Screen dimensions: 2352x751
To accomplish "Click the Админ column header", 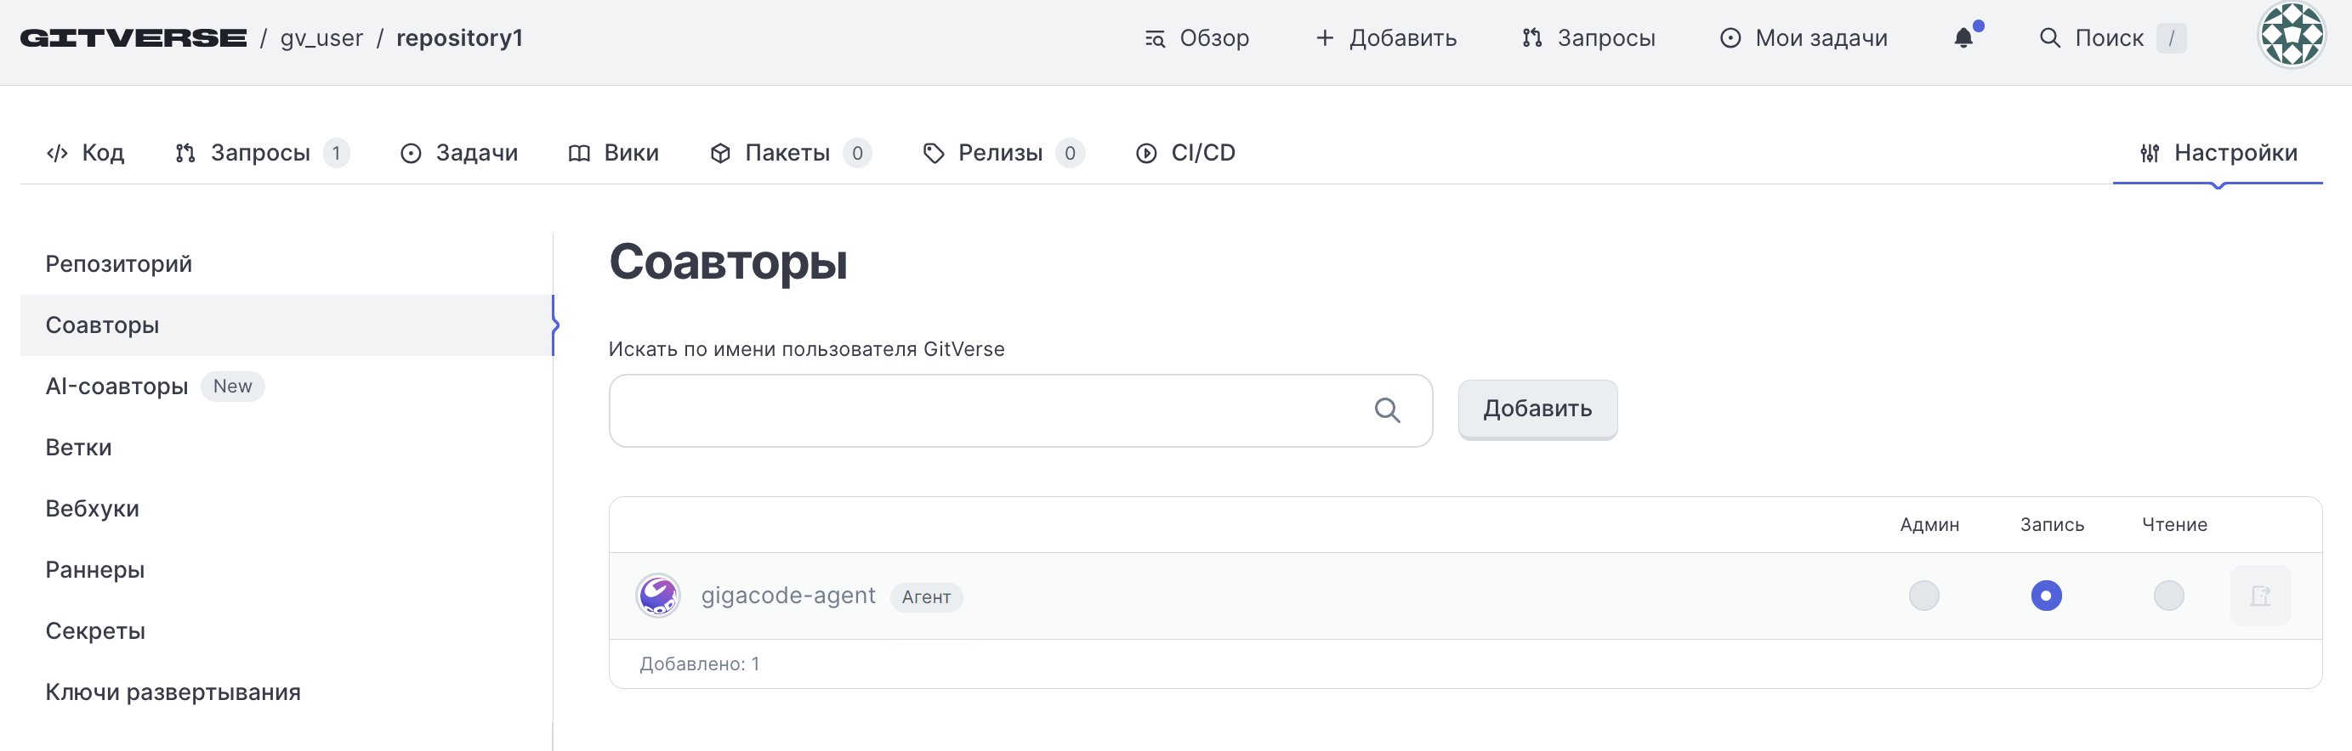I will [x=1929, y=525].
